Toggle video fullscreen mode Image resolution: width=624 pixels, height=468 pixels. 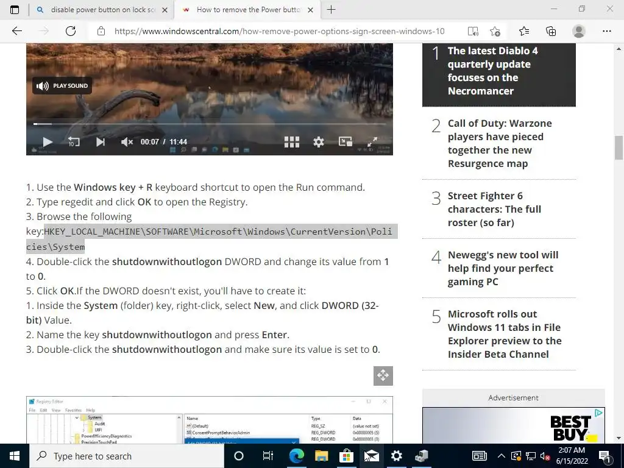pyautogui.click(x=372, y=141)
